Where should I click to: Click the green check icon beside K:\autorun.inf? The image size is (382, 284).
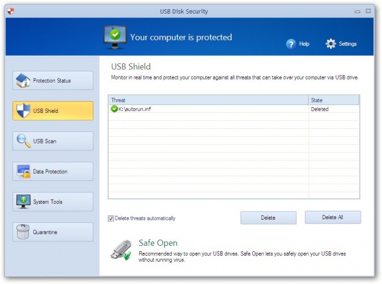[x=114, y=109]
